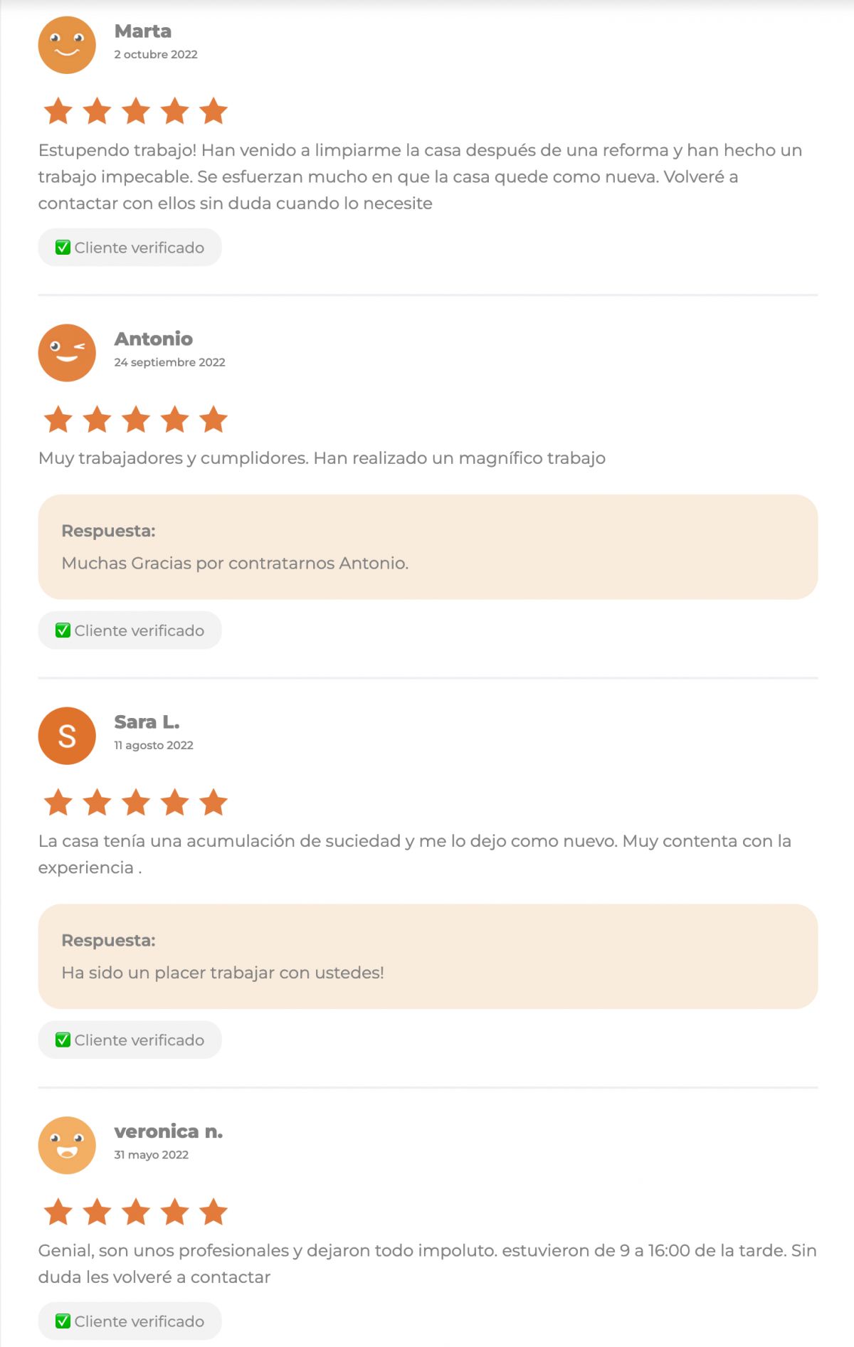Click the response box thanking Antonio

(428, 547)
